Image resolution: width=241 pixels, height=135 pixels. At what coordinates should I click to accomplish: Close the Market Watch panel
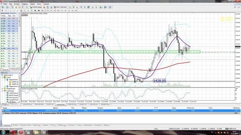coord(19,13)
